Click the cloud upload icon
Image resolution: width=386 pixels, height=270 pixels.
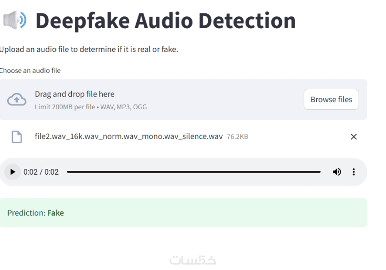coord(17,99)
